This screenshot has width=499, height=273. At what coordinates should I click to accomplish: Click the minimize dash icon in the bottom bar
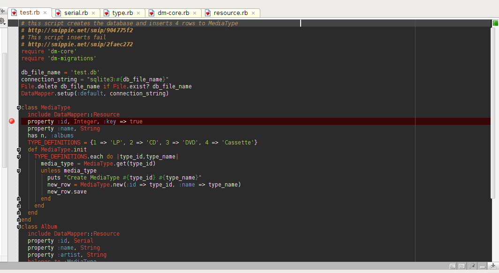(x=483, y=267)
